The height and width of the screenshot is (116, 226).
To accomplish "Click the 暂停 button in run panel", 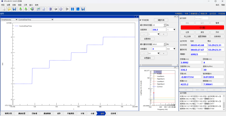I will point(217,23).
